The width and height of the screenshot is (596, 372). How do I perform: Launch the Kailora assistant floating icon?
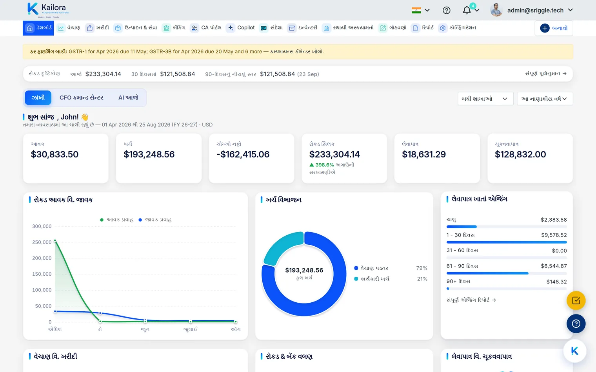point(575,351)
